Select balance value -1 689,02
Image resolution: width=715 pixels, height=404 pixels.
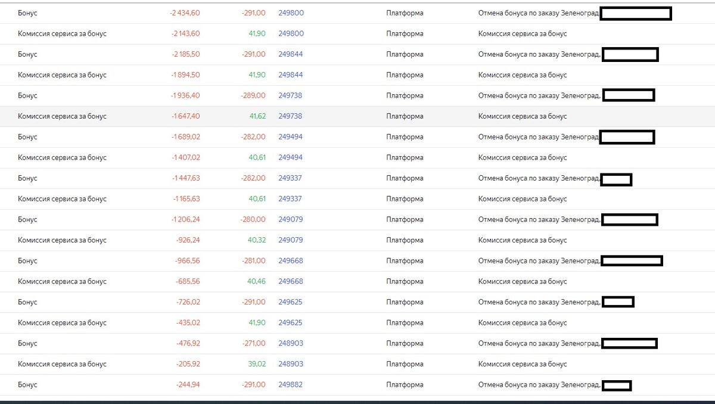(185, 137)
